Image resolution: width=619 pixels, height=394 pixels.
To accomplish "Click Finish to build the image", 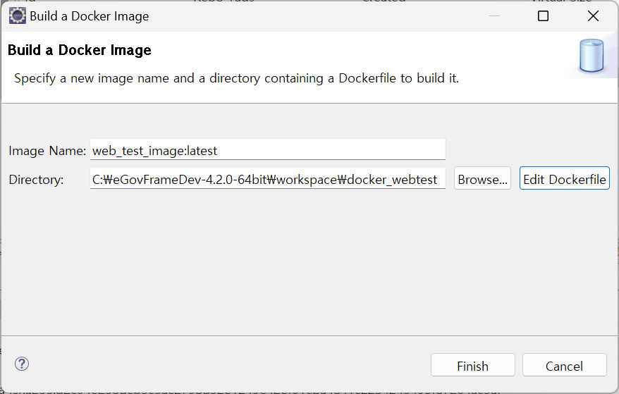I will click(x=472, y=366).
